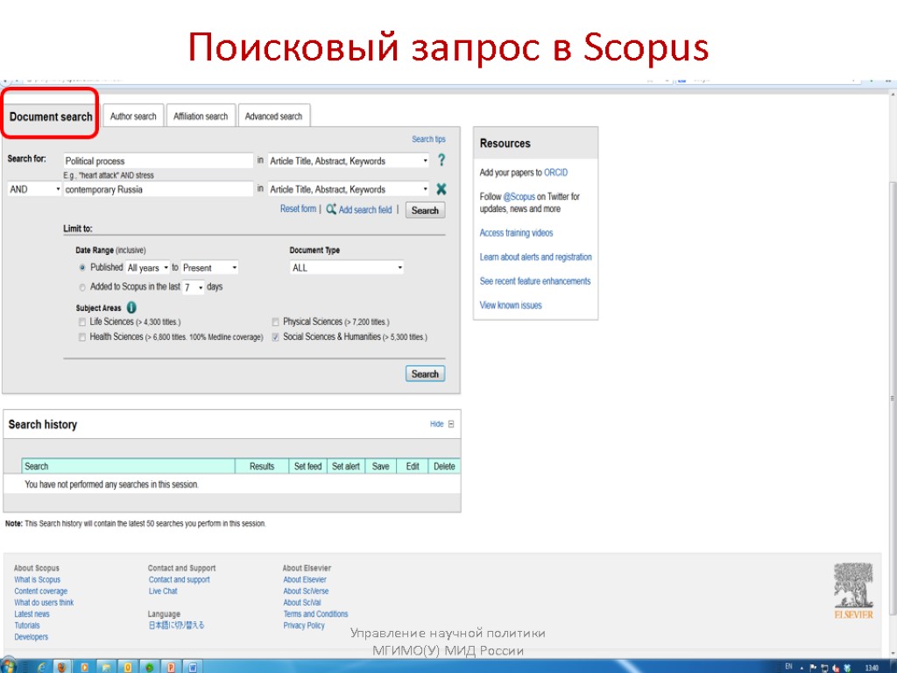
Task: Open Firefox from the taskbar
Action: click(x=62, y=667)
